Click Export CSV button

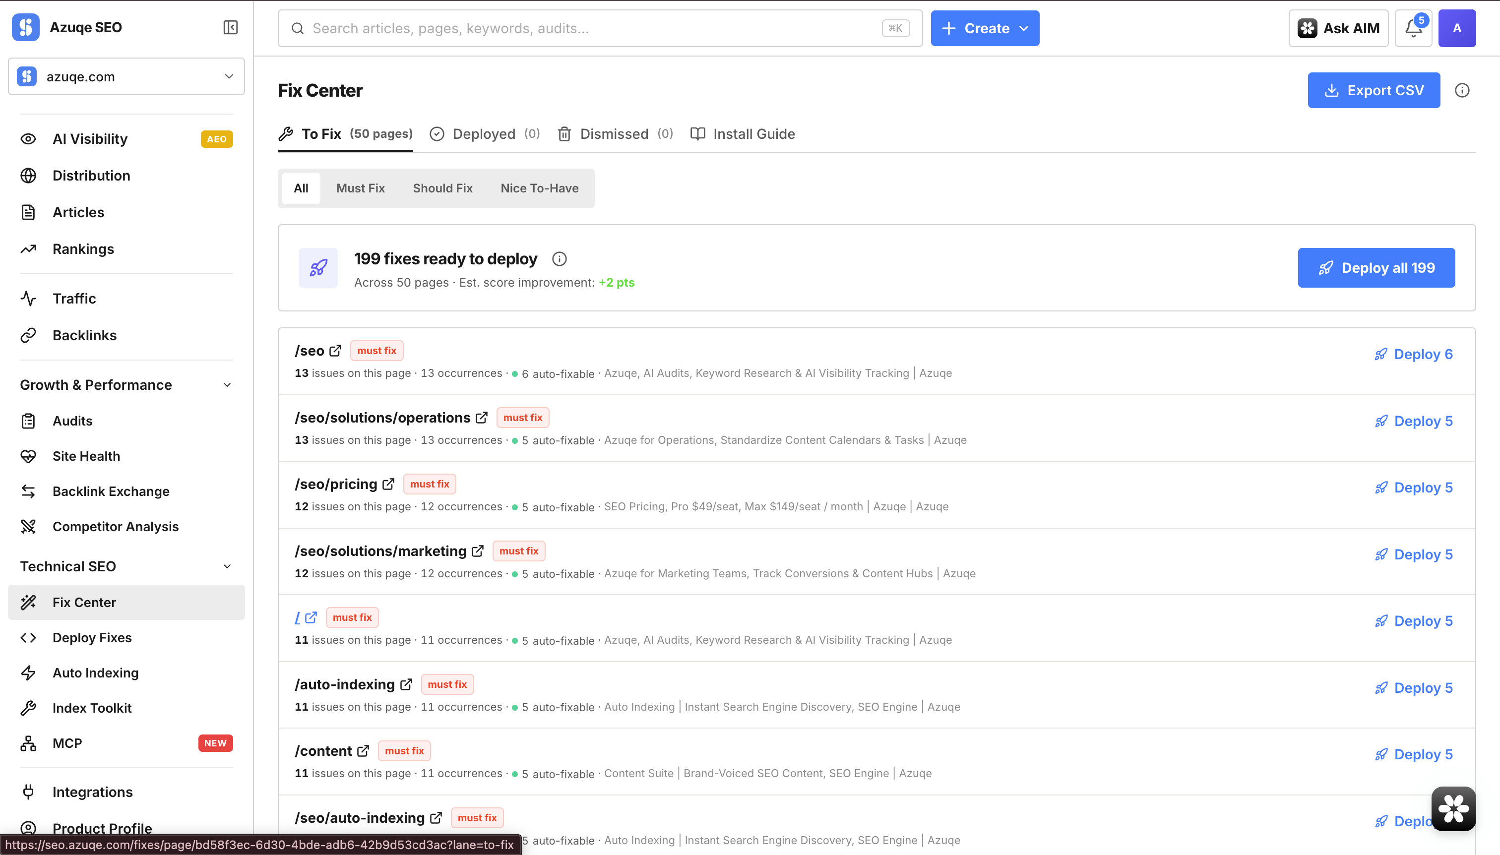pyautogui.click(x=1373, y=90)
